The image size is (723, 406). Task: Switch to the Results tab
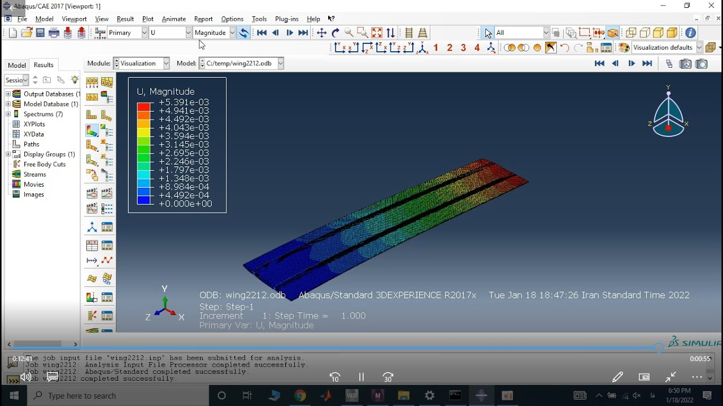[43, 65]
